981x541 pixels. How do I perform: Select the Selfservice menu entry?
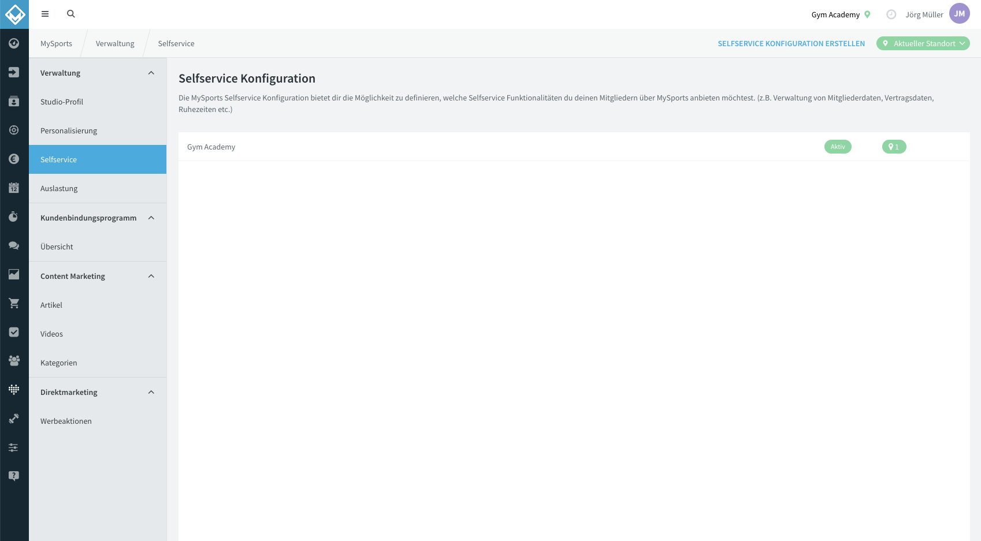click(x=98, y=159)
